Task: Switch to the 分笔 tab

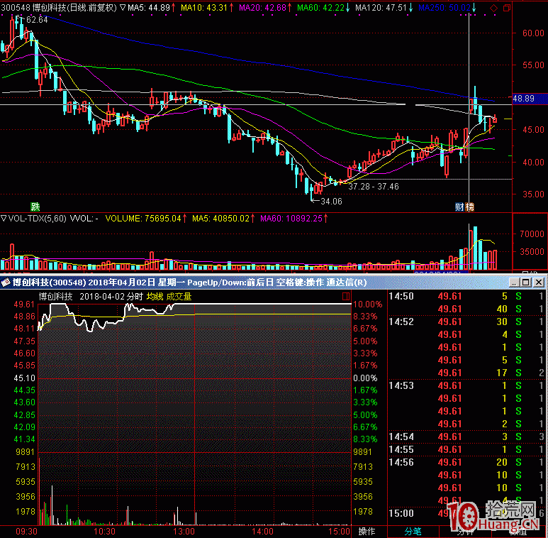Action: click(413, 532)
